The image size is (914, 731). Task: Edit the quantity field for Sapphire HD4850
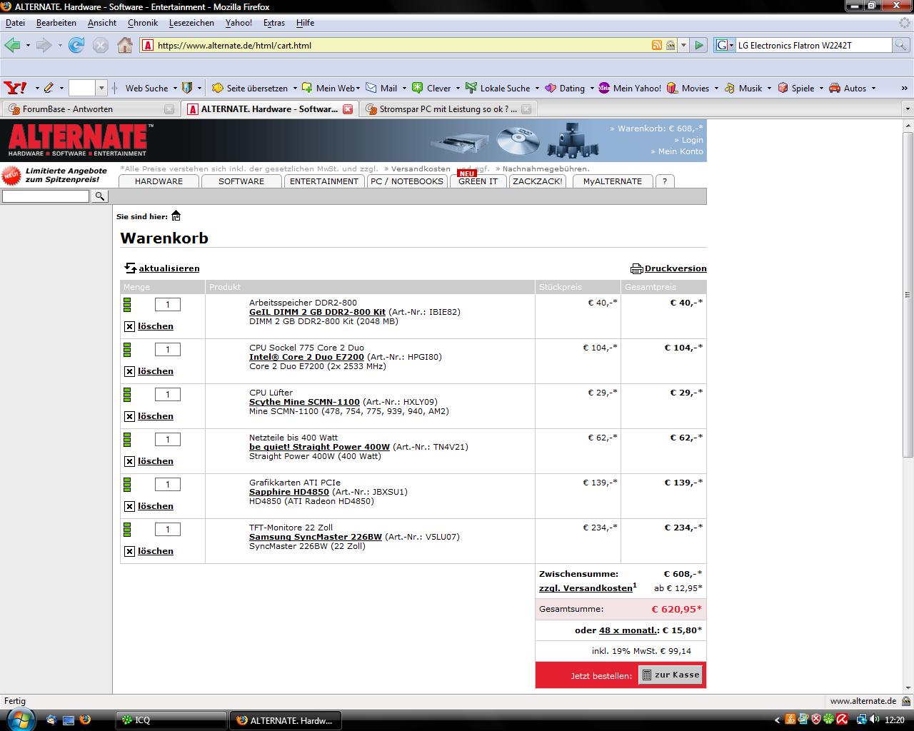[168, 484]
